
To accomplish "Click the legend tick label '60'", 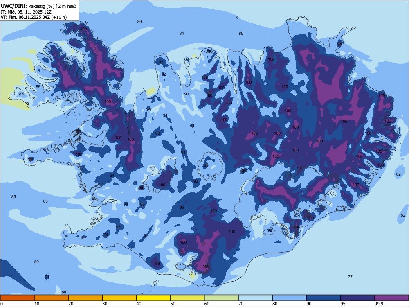I will (207, 304).
